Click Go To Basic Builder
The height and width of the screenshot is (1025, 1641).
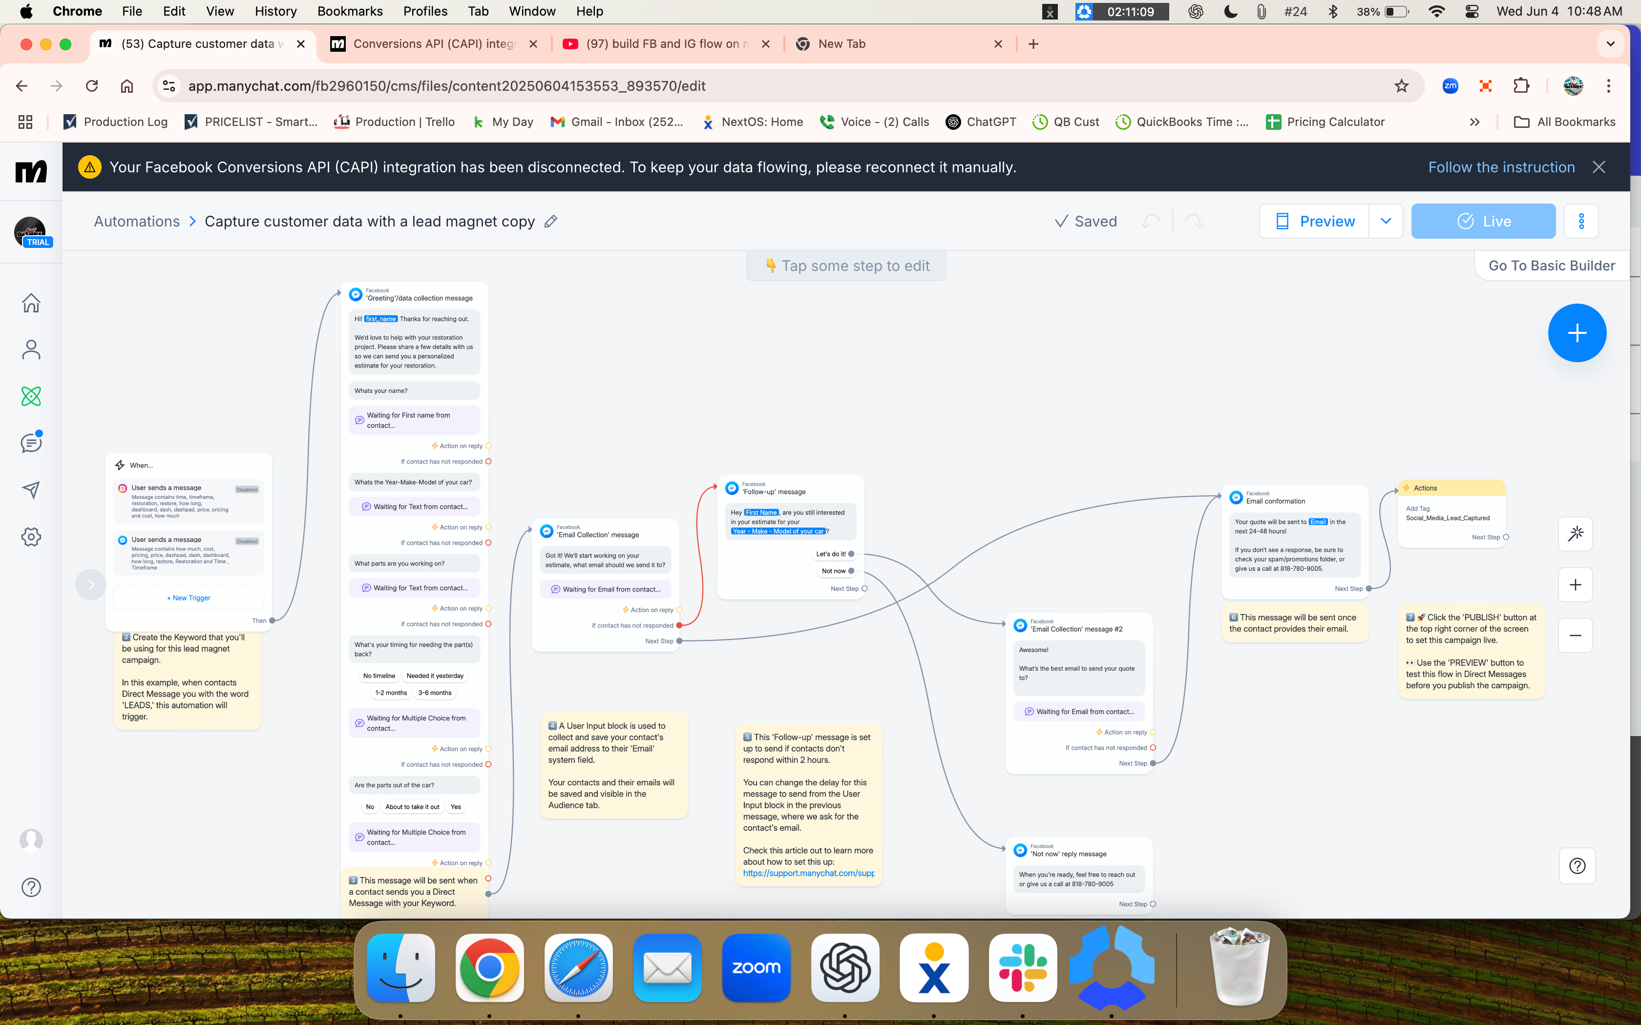[1552, 266]
